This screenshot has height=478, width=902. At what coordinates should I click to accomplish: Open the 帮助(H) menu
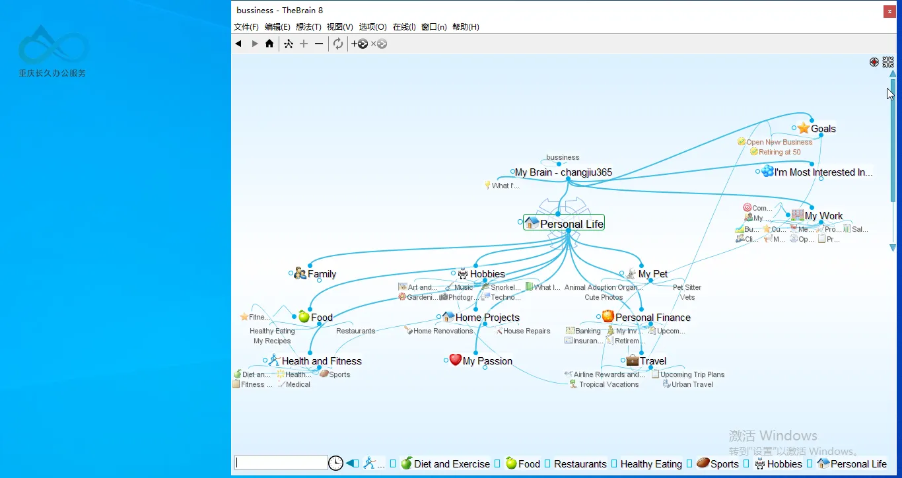pos(466,27)
